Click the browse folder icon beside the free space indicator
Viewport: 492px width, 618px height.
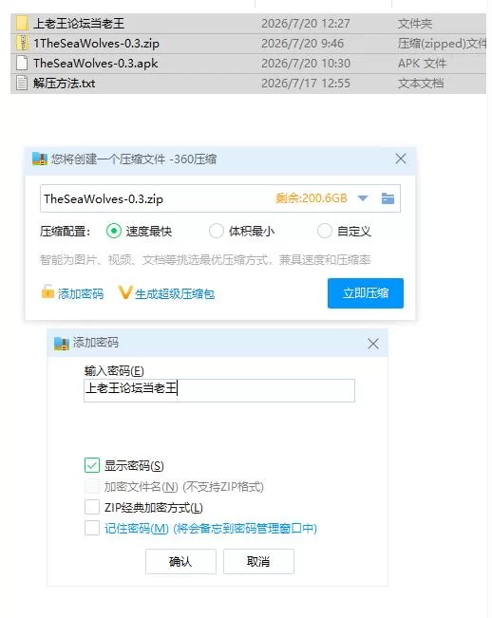[388, 198]
